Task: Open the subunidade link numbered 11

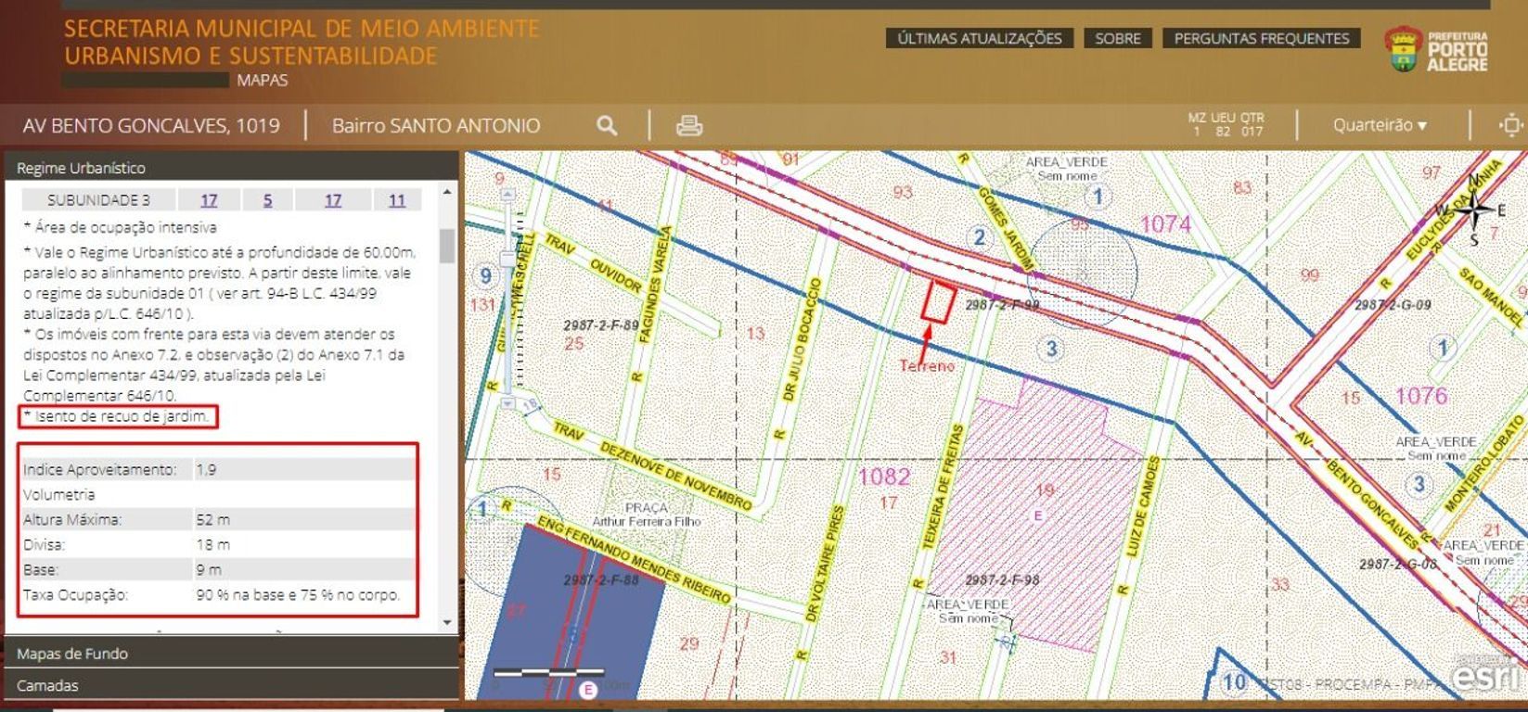Action: [397, 200]
